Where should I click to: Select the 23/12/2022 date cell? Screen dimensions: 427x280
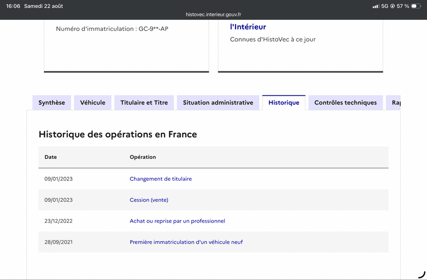tap(59, 221)
